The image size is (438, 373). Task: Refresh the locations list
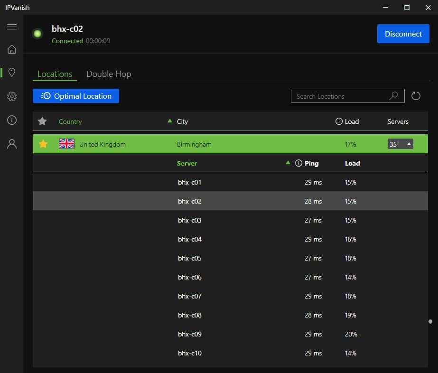tap(416, 96)
